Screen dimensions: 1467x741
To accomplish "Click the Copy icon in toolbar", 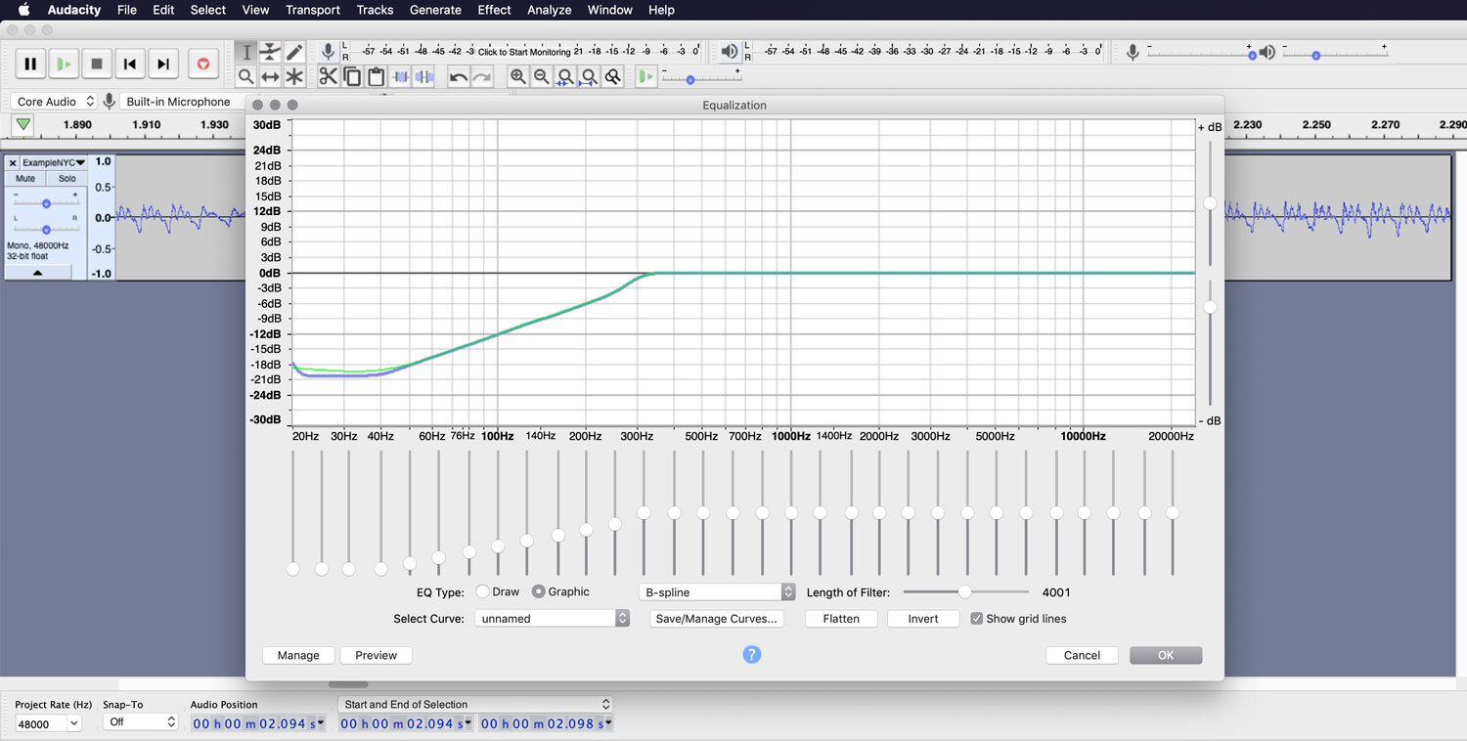I will tap(352, 76).
